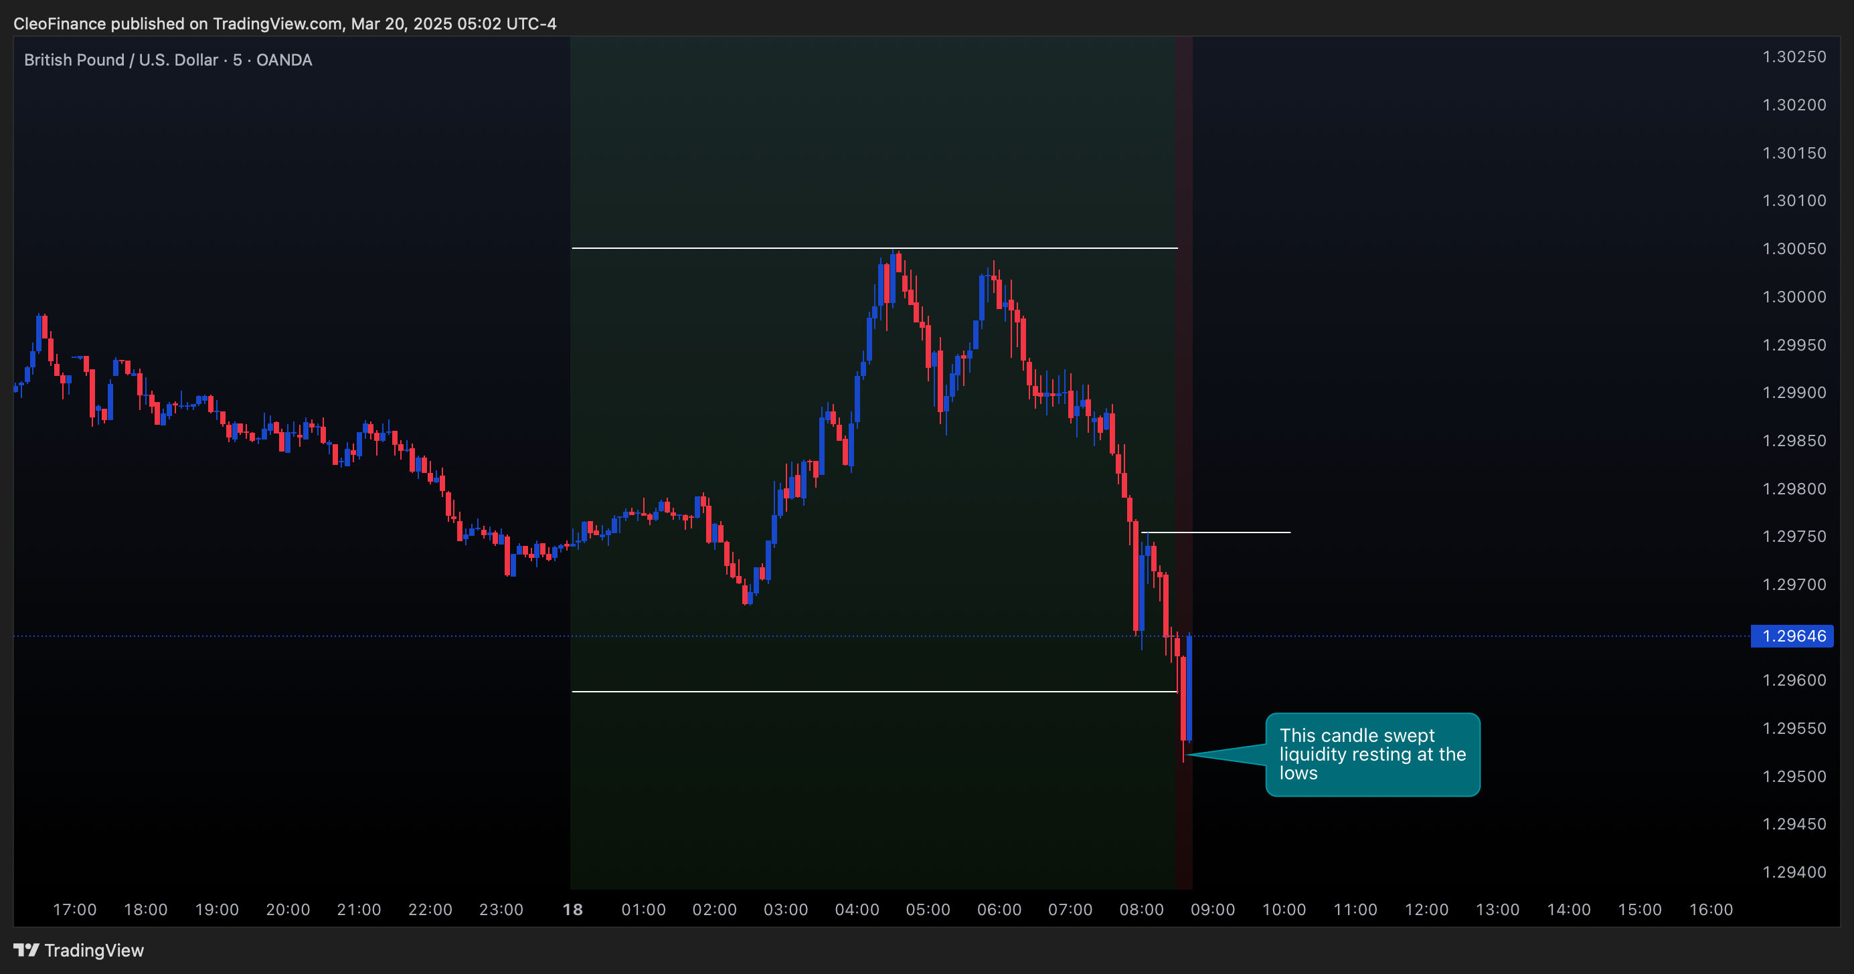Click the 02:00 time axis label
1854x974 pixels.
click(715, 910)
